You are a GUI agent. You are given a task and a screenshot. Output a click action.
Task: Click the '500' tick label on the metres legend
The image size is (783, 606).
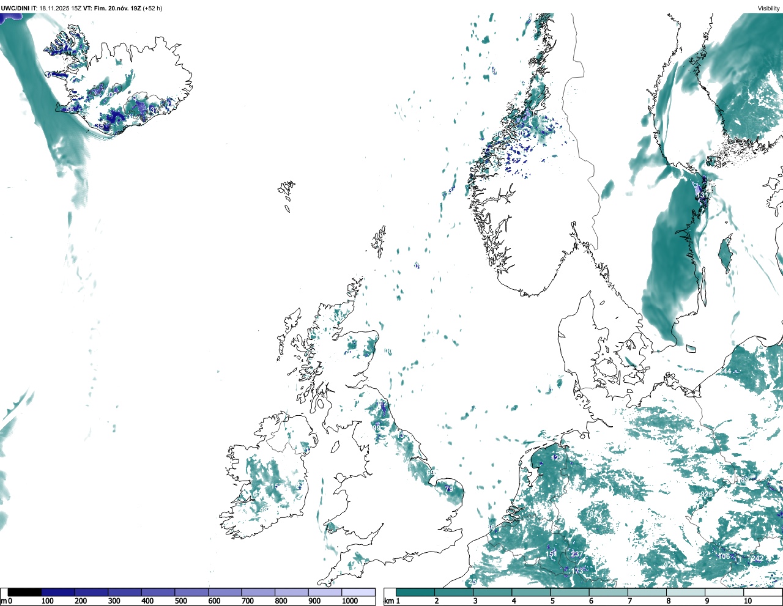pos(180,601)
